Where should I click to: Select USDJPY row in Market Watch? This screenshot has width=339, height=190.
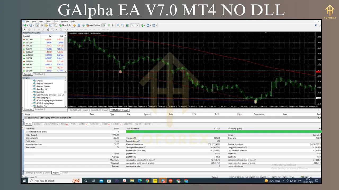(44, 49)
